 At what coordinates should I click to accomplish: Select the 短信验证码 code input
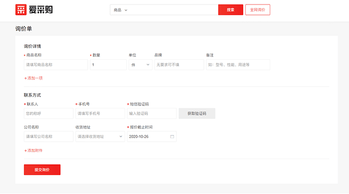click(x=152, y=113)
